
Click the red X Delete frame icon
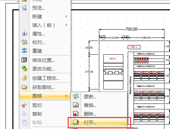click(76, 114)
